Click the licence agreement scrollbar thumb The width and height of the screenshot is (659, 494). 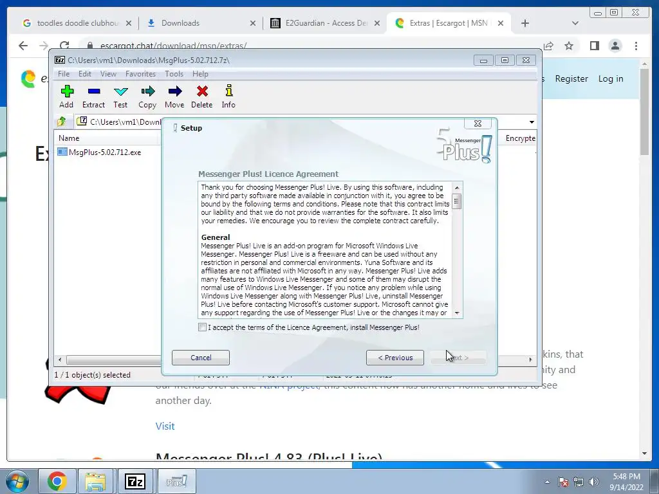[457, 201]
